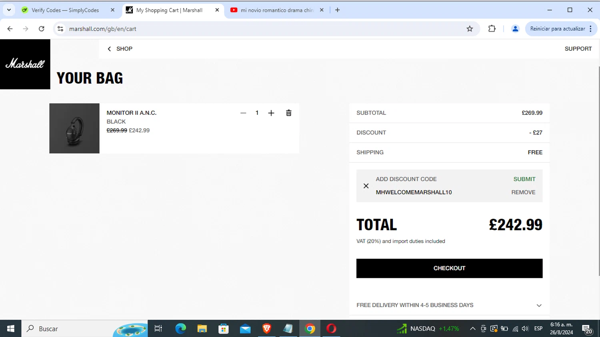Launch Opera from taskbar
This screenshot has height=337, width=600.
coord(331,329)
